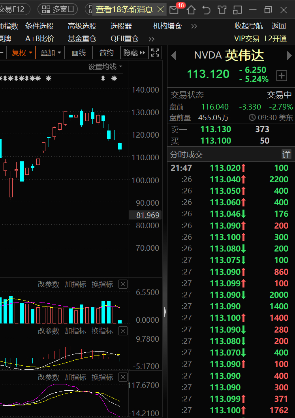The height and width of the screenshot is (418, 295).
Task: Go to previous stock with left arrow
Action: [x=174, y=56]
